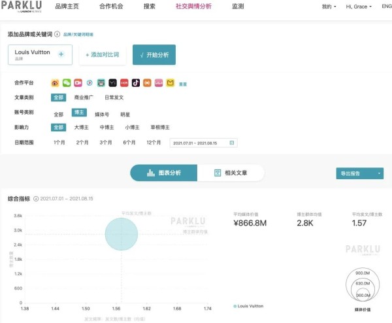Select 全部 under 文章类别
Image resolution: width=392 pixels, height=323 pixels.
[59, 97]
